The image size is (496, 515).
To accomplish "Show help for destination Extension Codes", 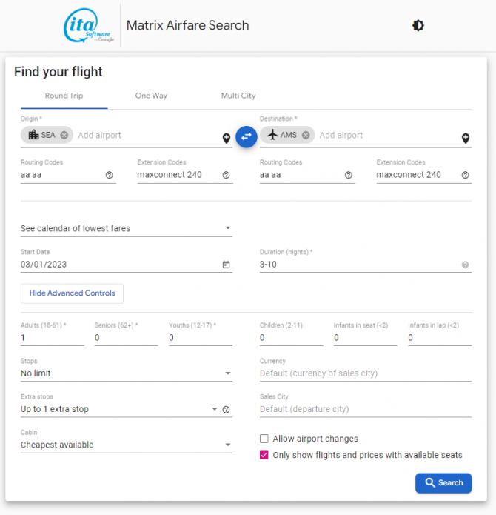I will point(466,176).
